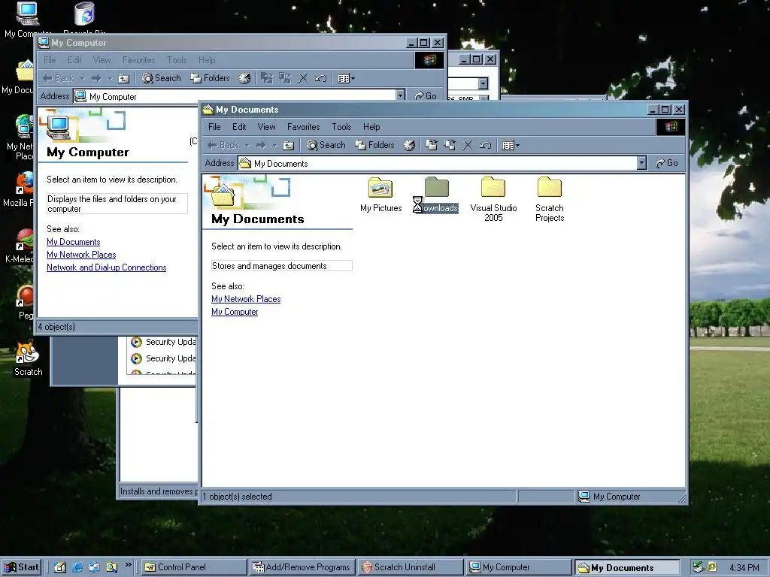Click Undo icon in My Computer toolbar
This screenshot has width=770, height=577.
[x=320, y=78]
